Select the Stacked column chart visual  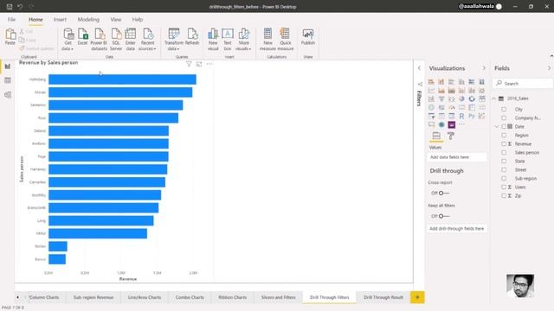pyautogui.click(x=441, y=82)
